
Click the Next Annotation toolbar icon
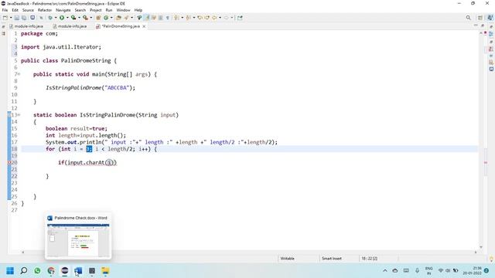176,18
